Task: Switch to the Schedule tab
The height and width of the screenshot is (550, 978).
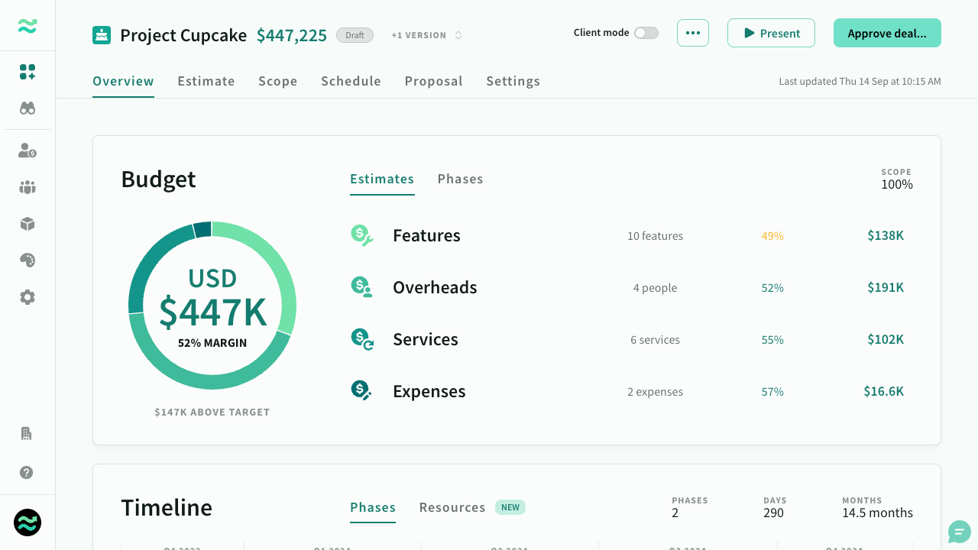Action: click(351, 81)
